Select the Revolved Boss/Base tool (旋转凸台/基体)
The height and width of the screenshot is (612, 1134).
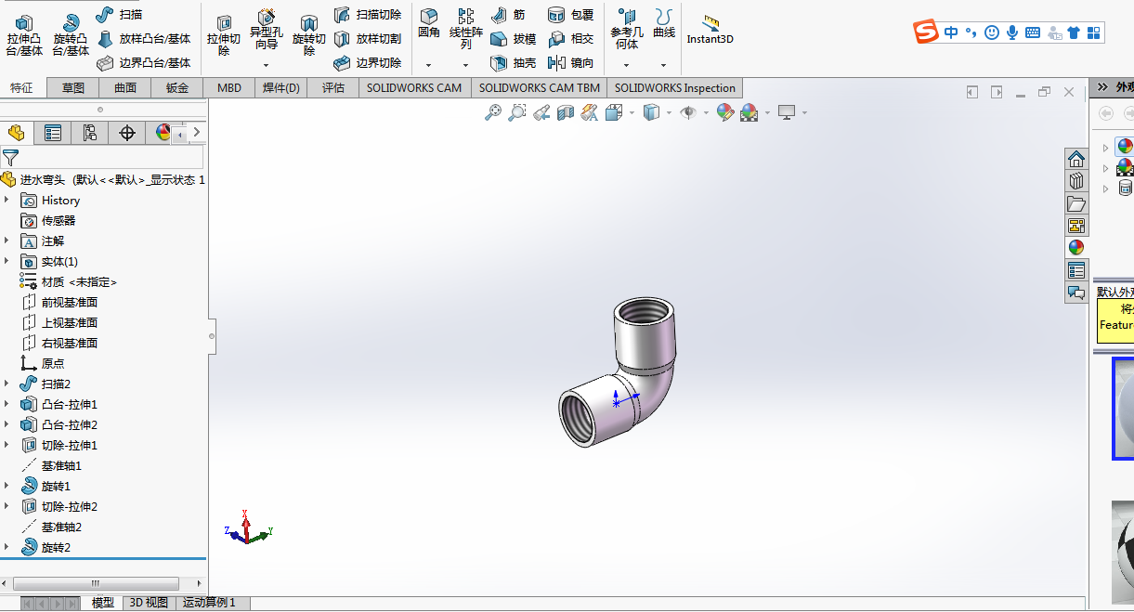71,34
